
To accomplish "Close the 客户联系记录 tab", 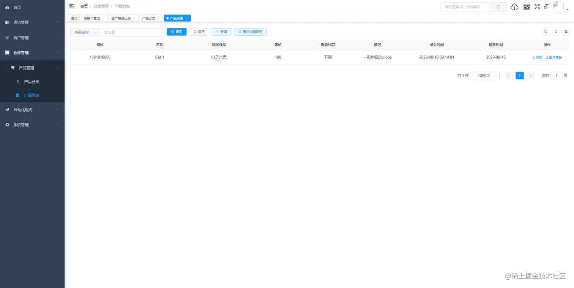I will click(133, 18).
